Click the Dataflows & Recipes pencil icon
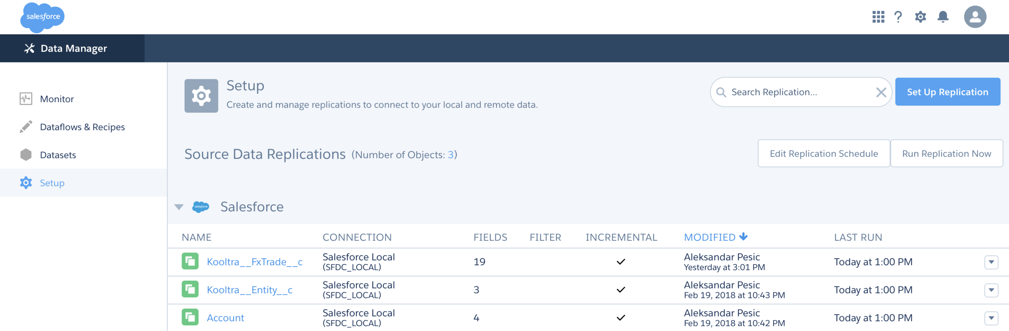The height and width of the screenshot is (331, 1009). [x=26, y=126]
